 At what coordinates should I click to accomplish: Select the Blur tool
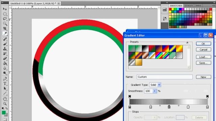point(5,68)
